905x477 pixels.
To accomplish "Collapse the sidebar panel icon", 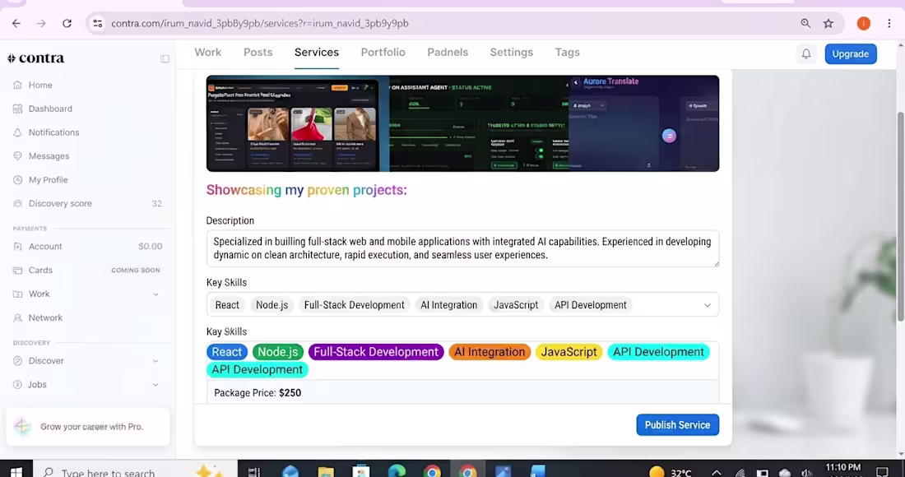I will click(165, 59).
